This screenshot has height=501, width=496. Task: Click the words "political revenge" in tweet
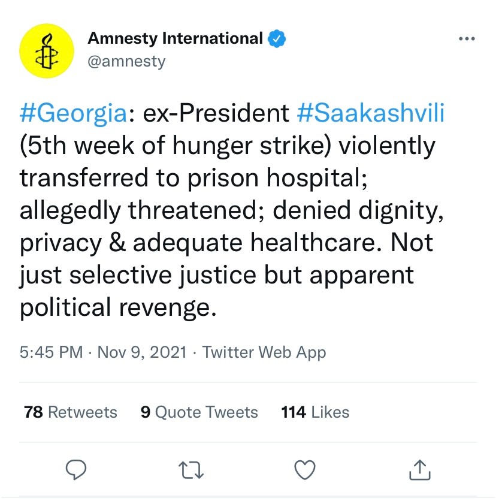coord(117,307)
